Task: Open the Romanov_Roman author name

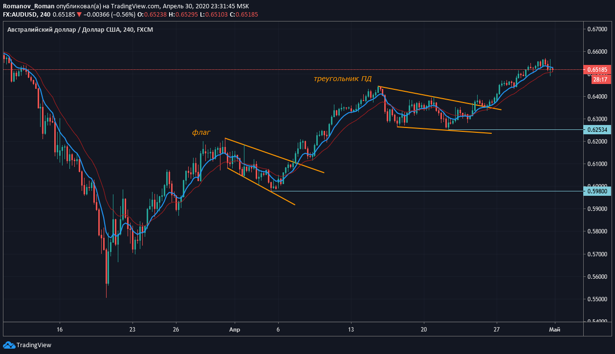Action: click(x=29, y=6)
